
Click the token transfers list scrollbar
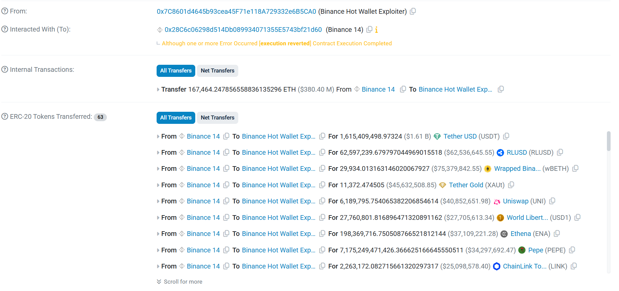[x=609, y=141]
